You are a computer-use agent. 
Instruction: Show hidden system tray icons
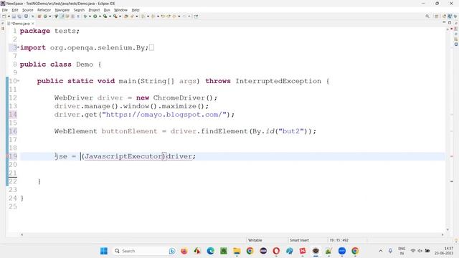coord(381,251)
